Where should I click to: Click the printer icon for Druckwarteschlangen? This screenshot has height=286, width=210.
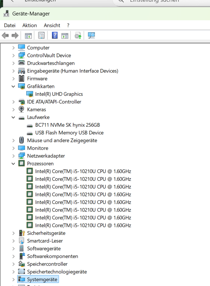click(22, 63)
